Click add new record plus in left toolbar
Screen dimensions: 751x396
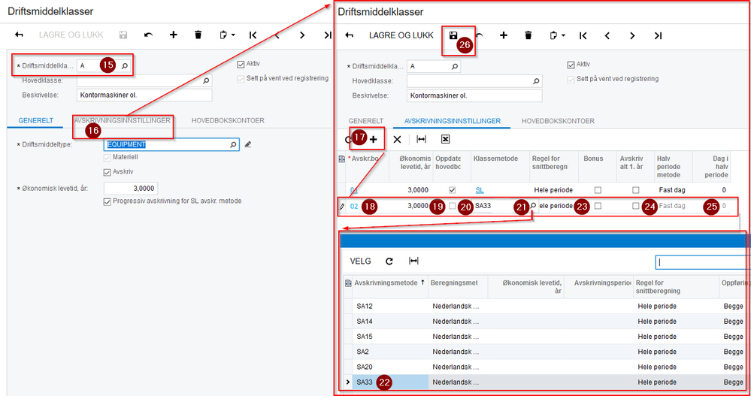[174, 35]
